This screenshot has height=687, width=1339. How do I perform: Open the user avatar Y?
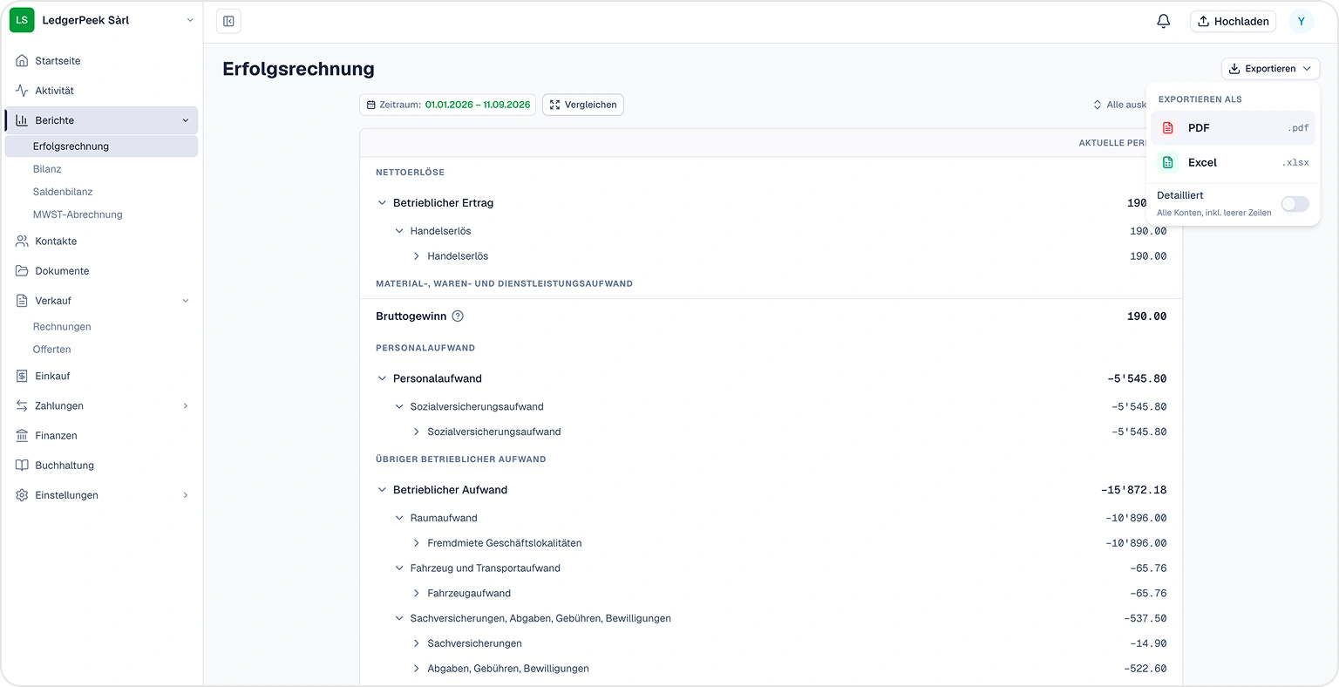[x=1301, y=21]
